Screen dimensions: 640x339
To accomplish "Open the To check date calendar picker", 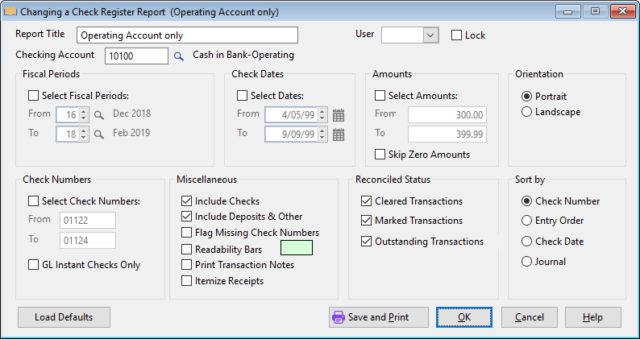I will [x=339, y=134].
